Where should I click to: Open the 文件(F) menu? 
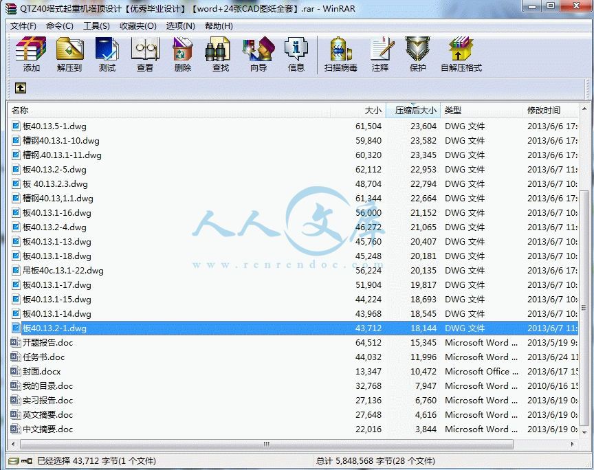[23, 25]
